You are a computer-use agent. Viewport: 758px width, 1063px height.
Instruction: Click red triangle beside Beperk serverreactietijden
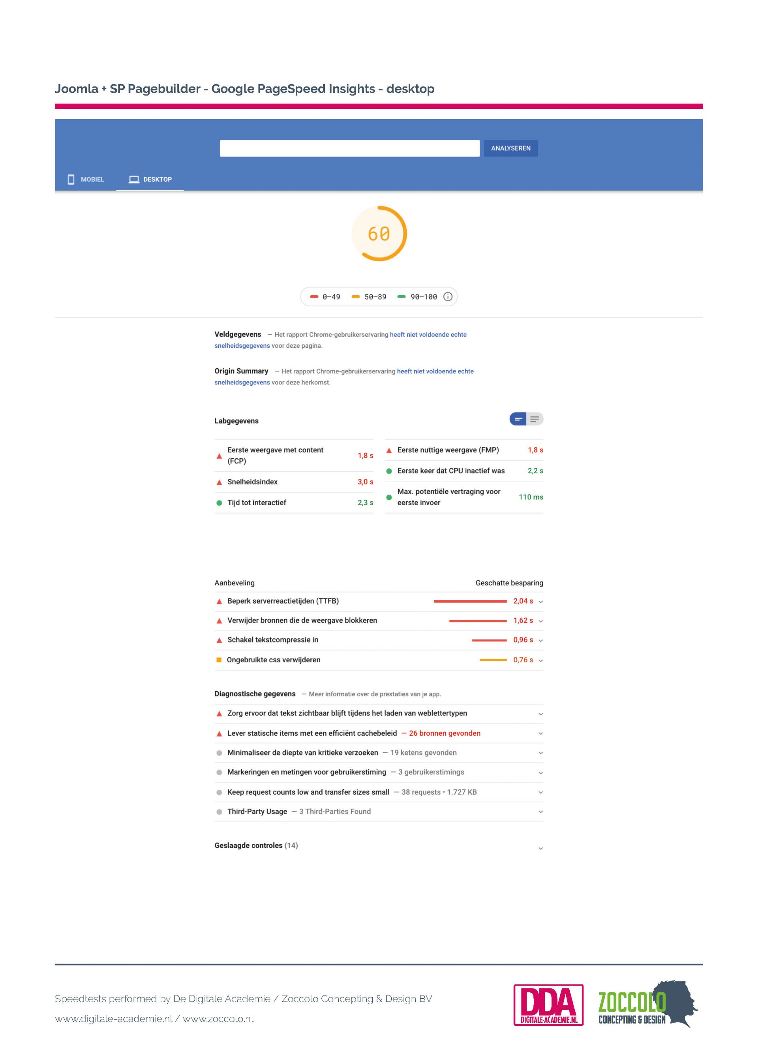click(219, 602)
